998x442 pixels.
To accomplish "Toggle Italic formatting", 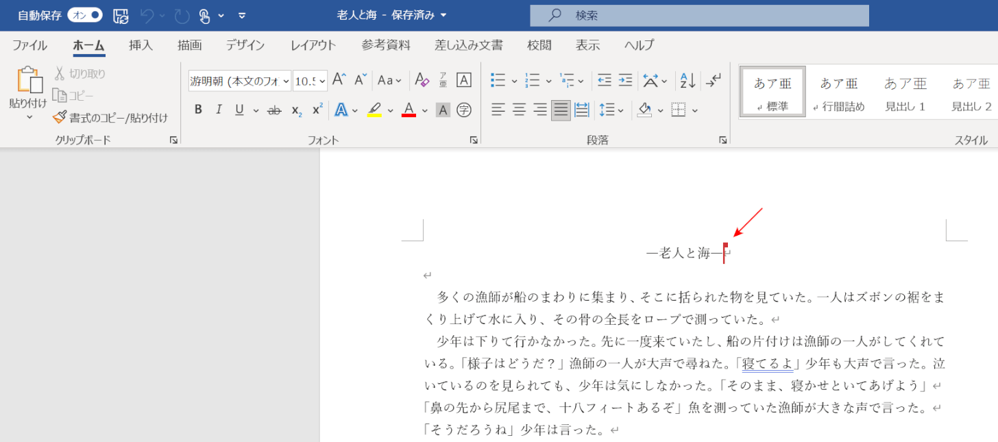I will (x=219, y=110).
